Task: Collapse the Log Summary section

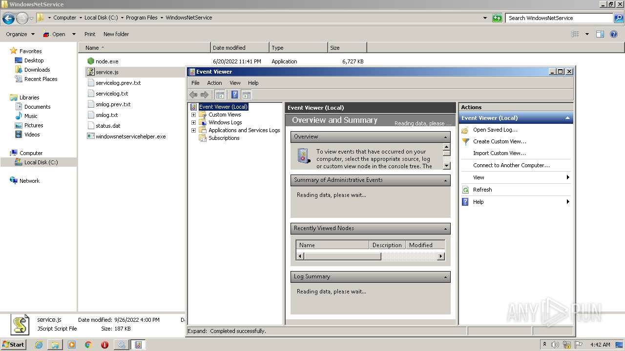Action: (x=446, y=277)
